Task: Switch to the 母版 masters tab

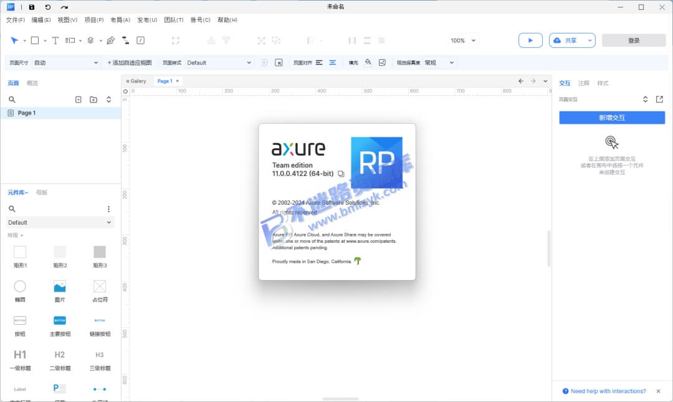Action: click(x=42, y=192)
